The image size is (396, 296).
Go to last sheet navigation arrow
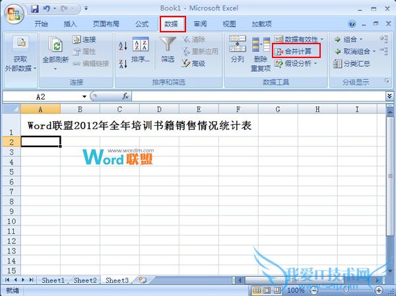click(31, 280)
